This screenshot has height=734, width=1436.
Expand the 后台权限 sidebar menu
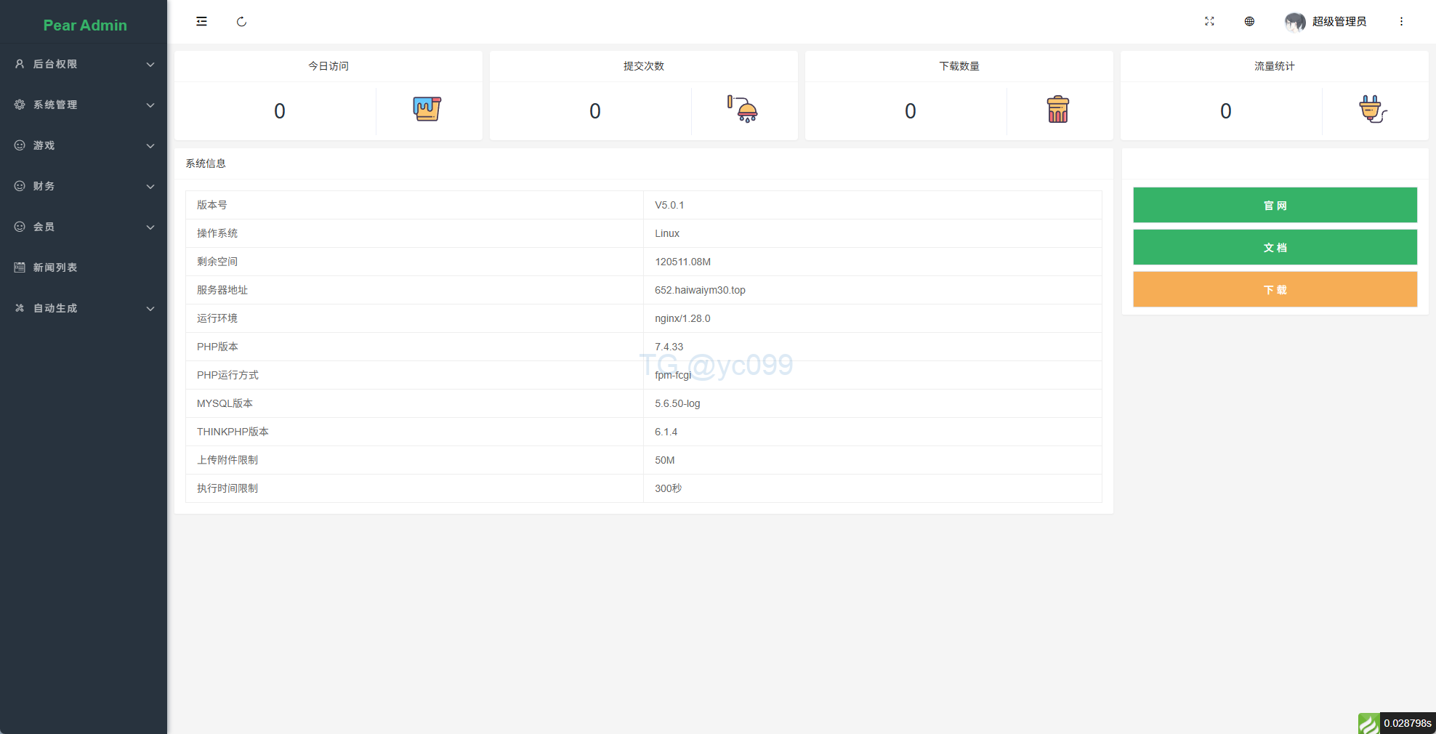(84, 64)
